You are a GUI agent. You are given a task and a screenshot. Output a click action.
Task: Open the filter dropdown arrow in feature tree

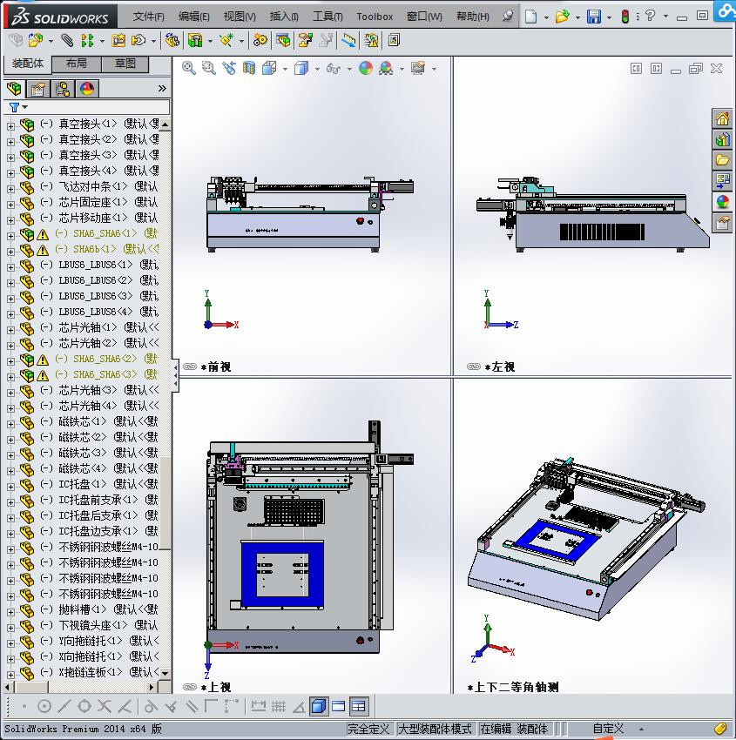click(25, 107)
